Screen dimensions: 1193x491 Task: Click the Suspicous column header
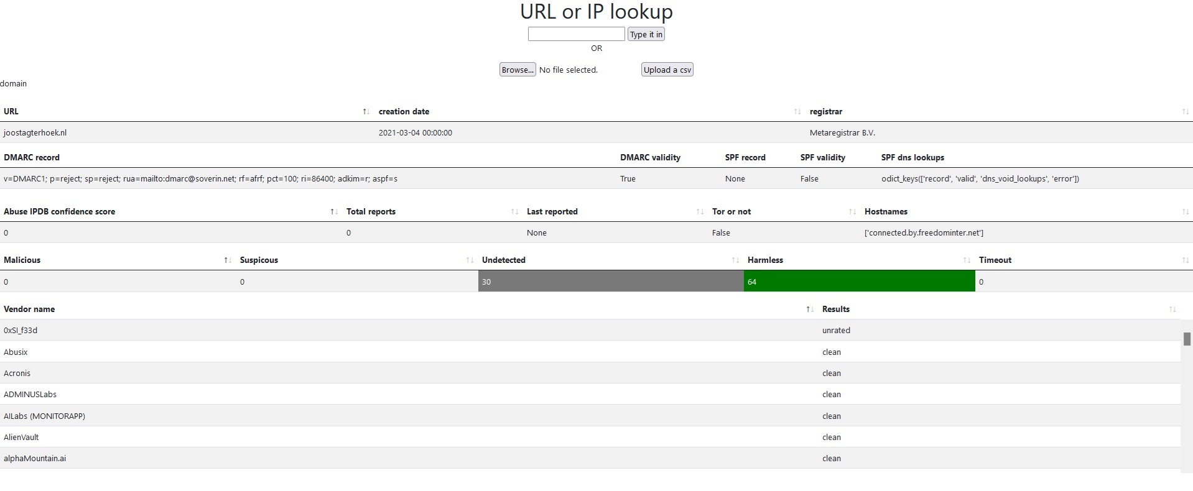[x=259, y=260]
